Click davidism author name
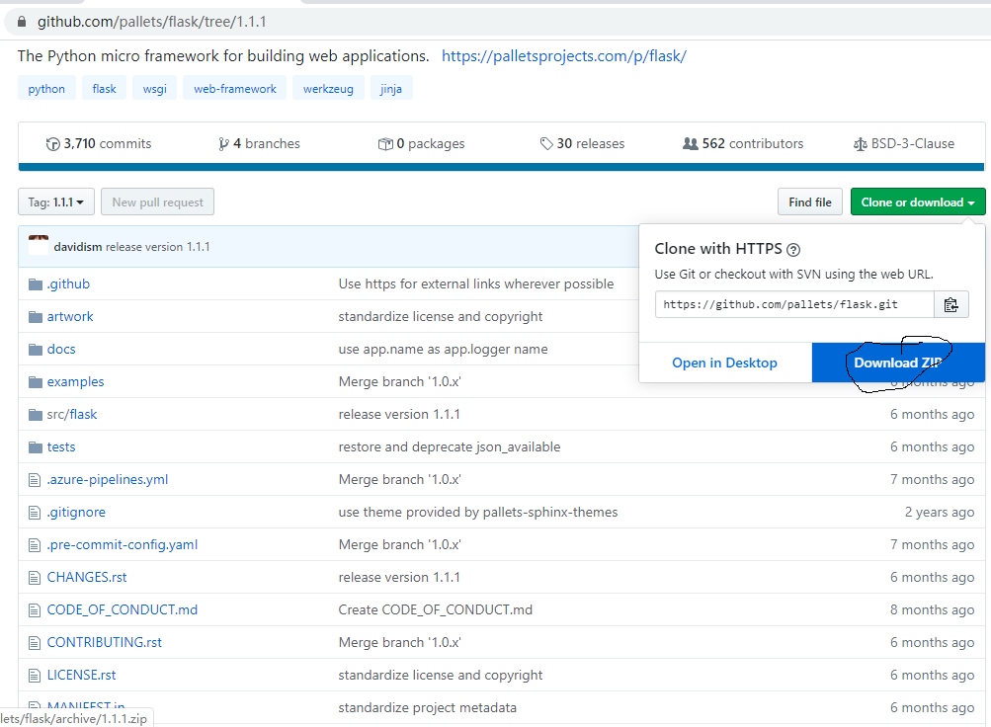Image resolution: width=991 pixels, height=727 pixels. click(78, 247)
